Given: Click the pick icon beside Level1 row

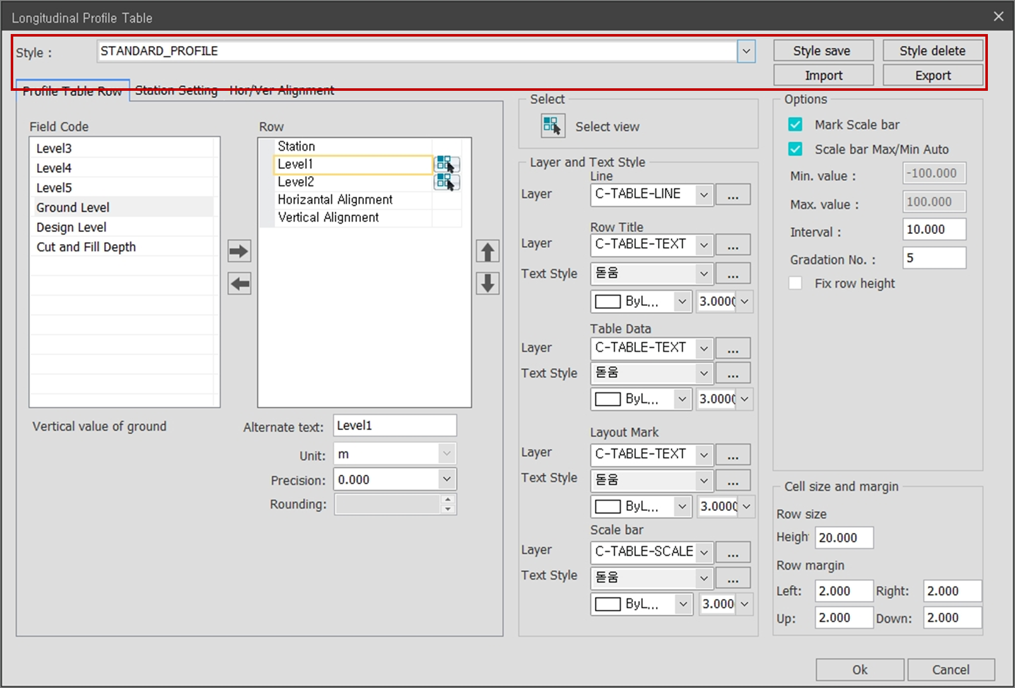Looking at the screenshot, I should pyautogui.click(x=446, y=165).
